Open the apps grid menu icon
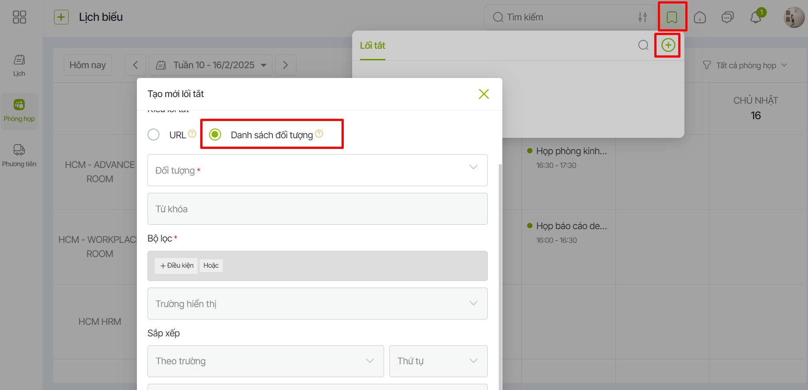Screen dimensions: 808x390 click(19, 17)
